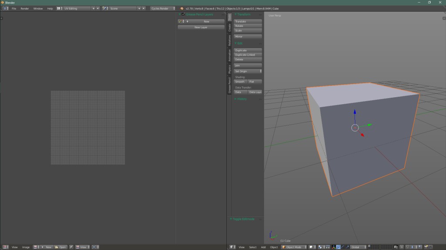Image resolution: width=446 pixels, height=250 pixels.
Task: Open the transform orientation dropdown showing Global
Action: click(356, 247)
